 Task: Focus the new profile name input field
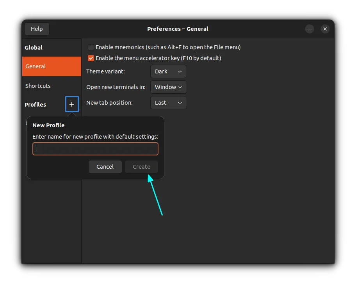(x=95, y=149)
